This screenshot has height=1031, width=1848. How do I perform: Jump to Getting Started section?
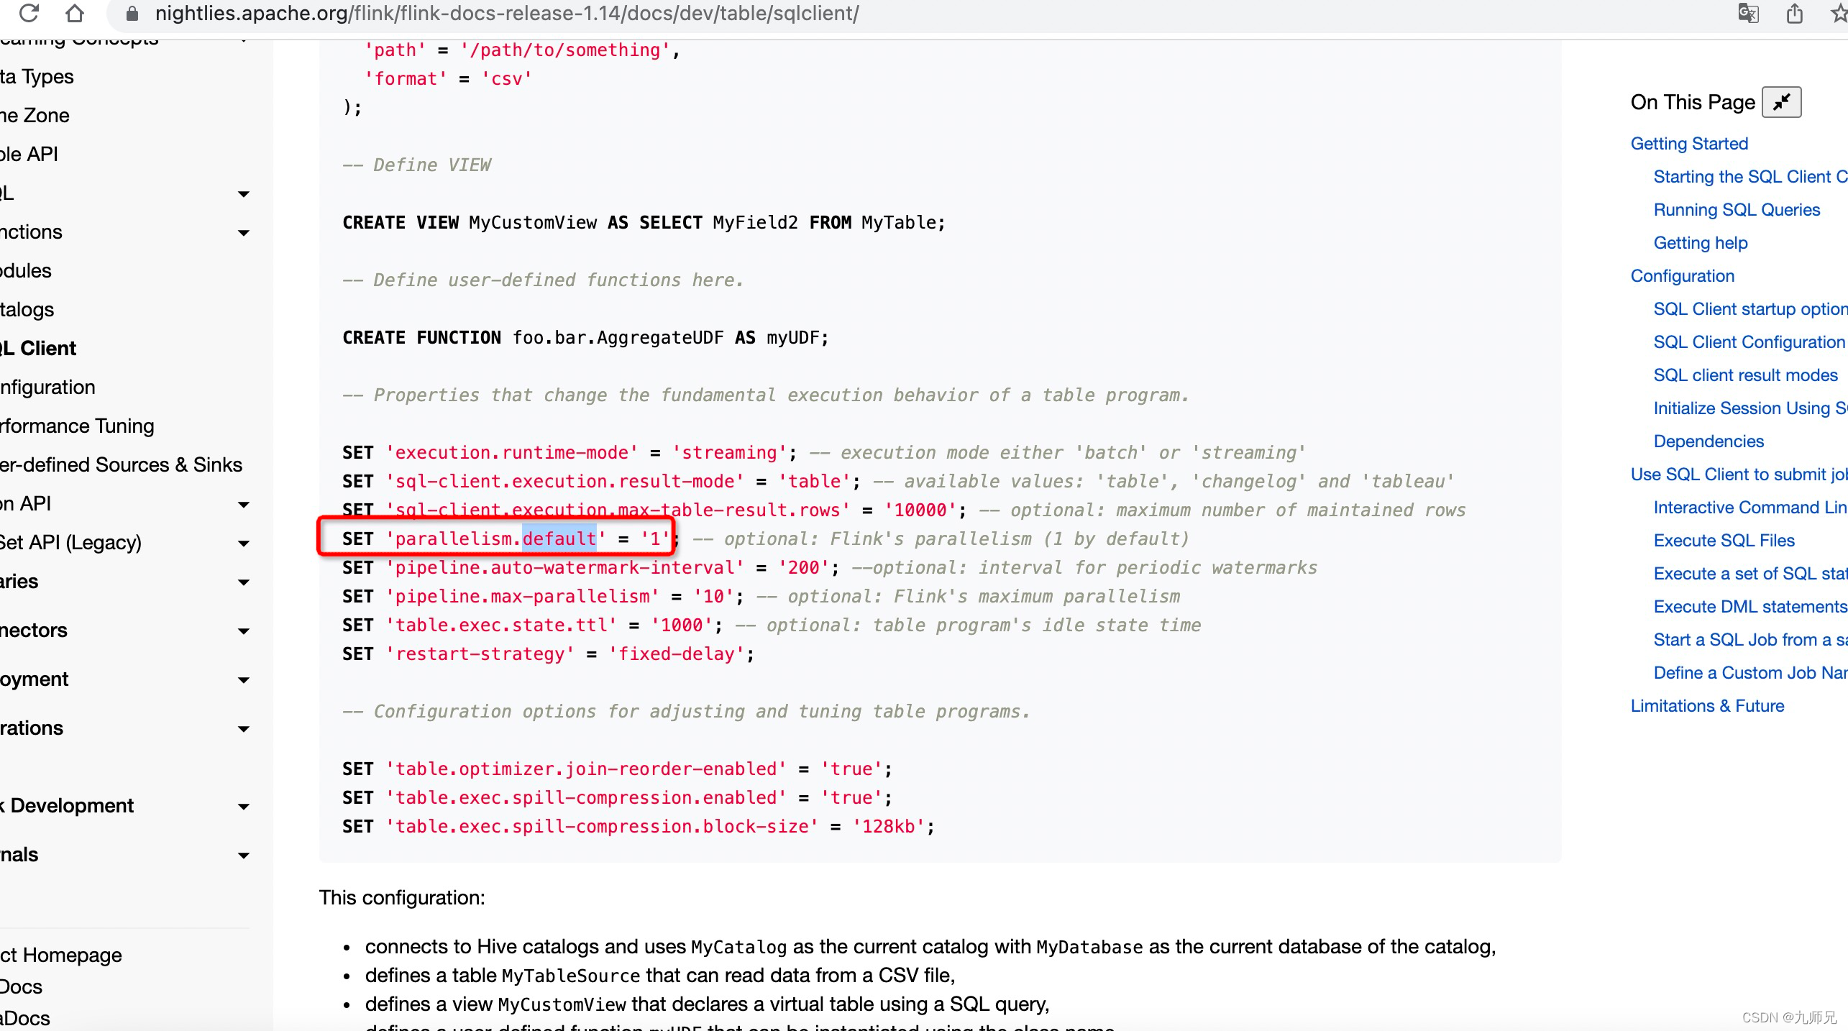point(1689,143)
